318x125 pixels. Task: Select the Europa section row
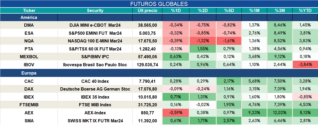coord(159,73)
